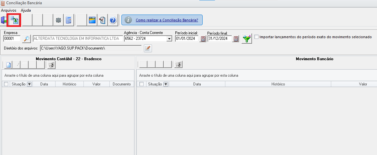
Task: Apply the filter using funnel icon
Action: click(247, 38)
